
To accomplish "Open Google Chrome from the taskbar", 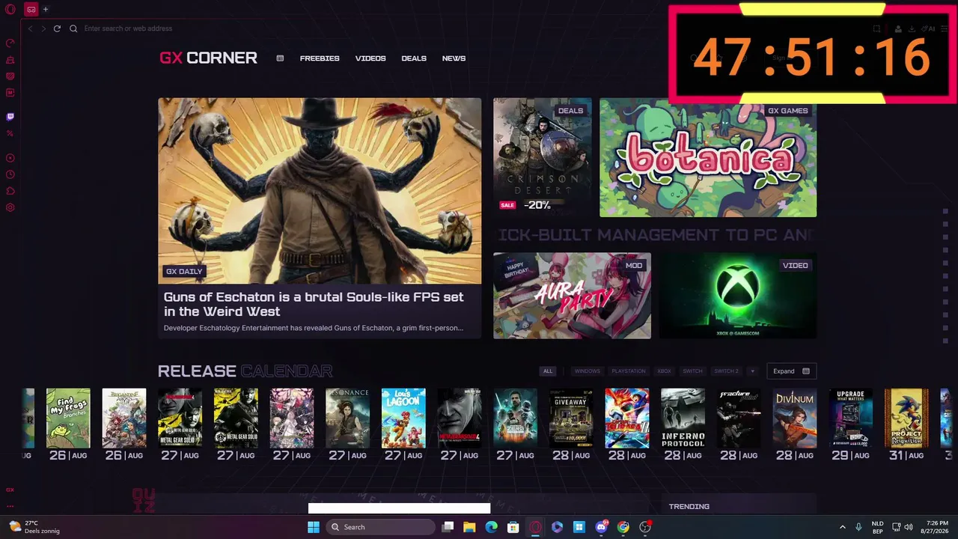I will click(x=623, y=527).
